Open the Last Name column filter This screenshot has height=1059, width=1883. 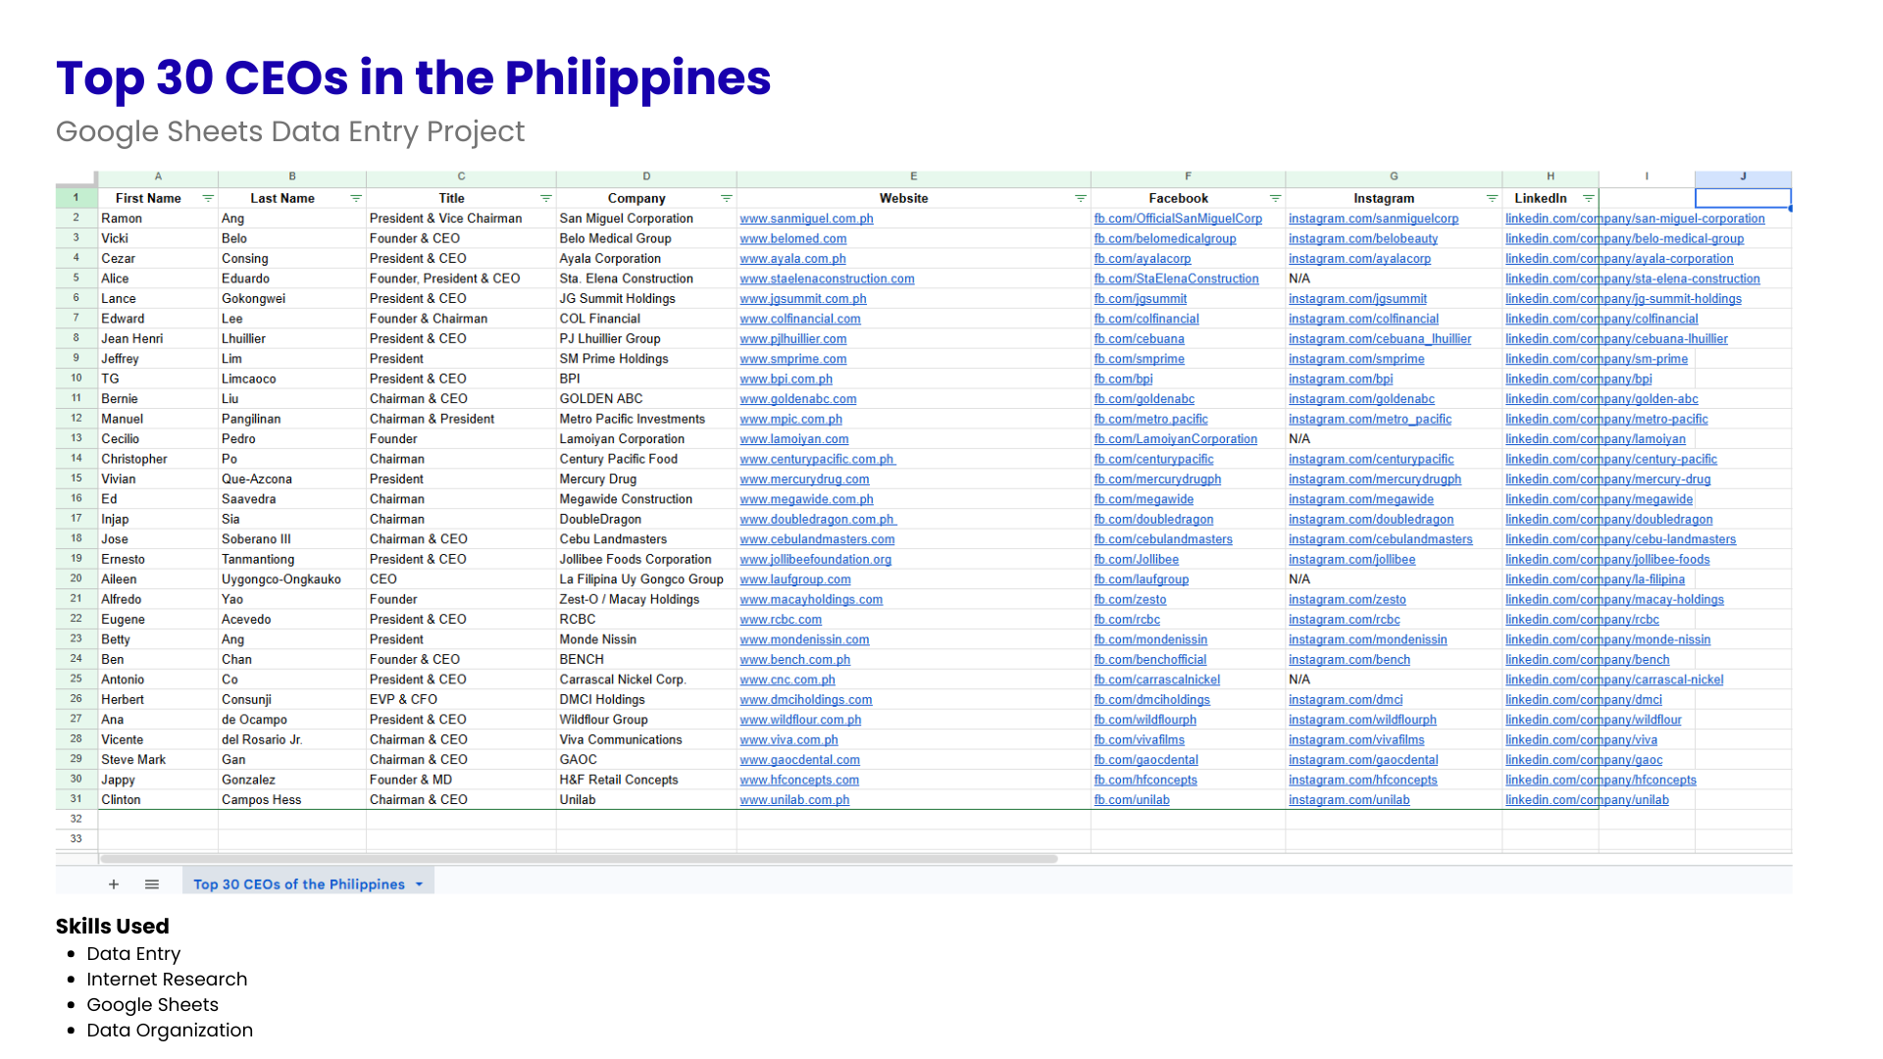(x=356, y=198)
